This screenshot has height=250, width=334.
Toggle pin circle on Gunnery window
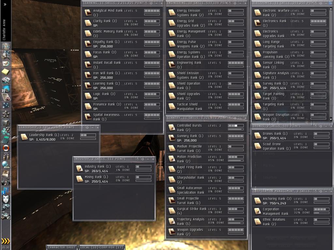[235, 118]
